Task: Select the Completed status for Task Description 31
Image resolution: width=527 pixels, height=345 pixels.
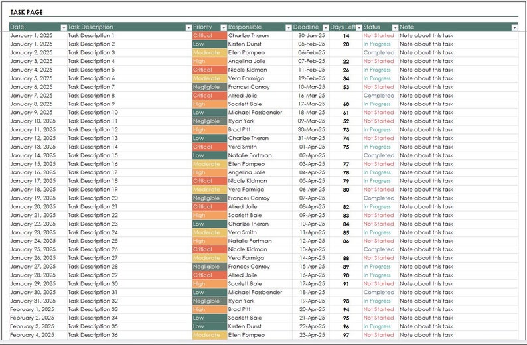Action: click(x=380, y=293)
